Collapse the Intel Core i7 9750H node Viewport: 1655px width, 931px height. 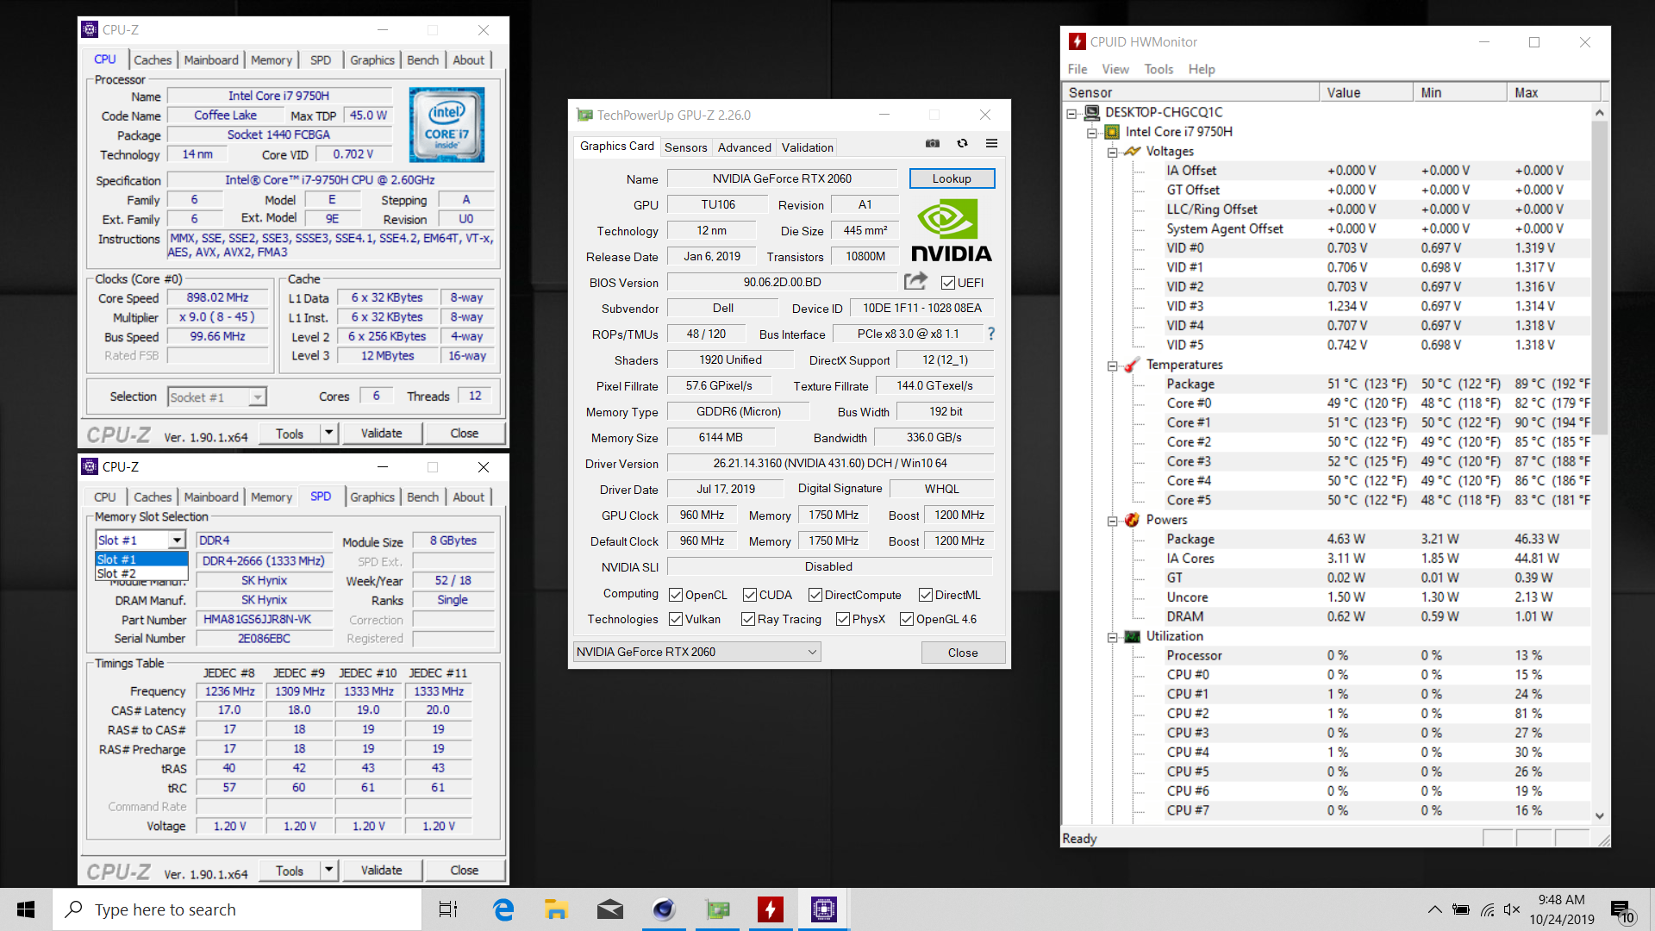pyautogui.click(x=1092, y=133)
